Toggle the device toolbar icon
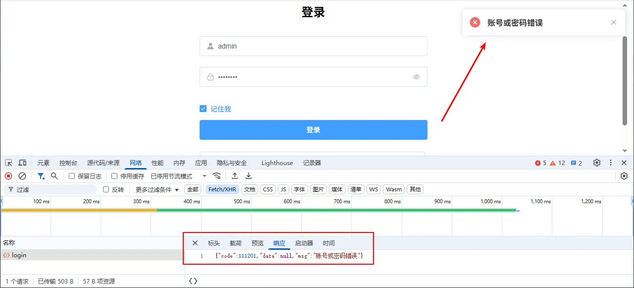The width and height of the screenshot is (634, 288). 22,163
